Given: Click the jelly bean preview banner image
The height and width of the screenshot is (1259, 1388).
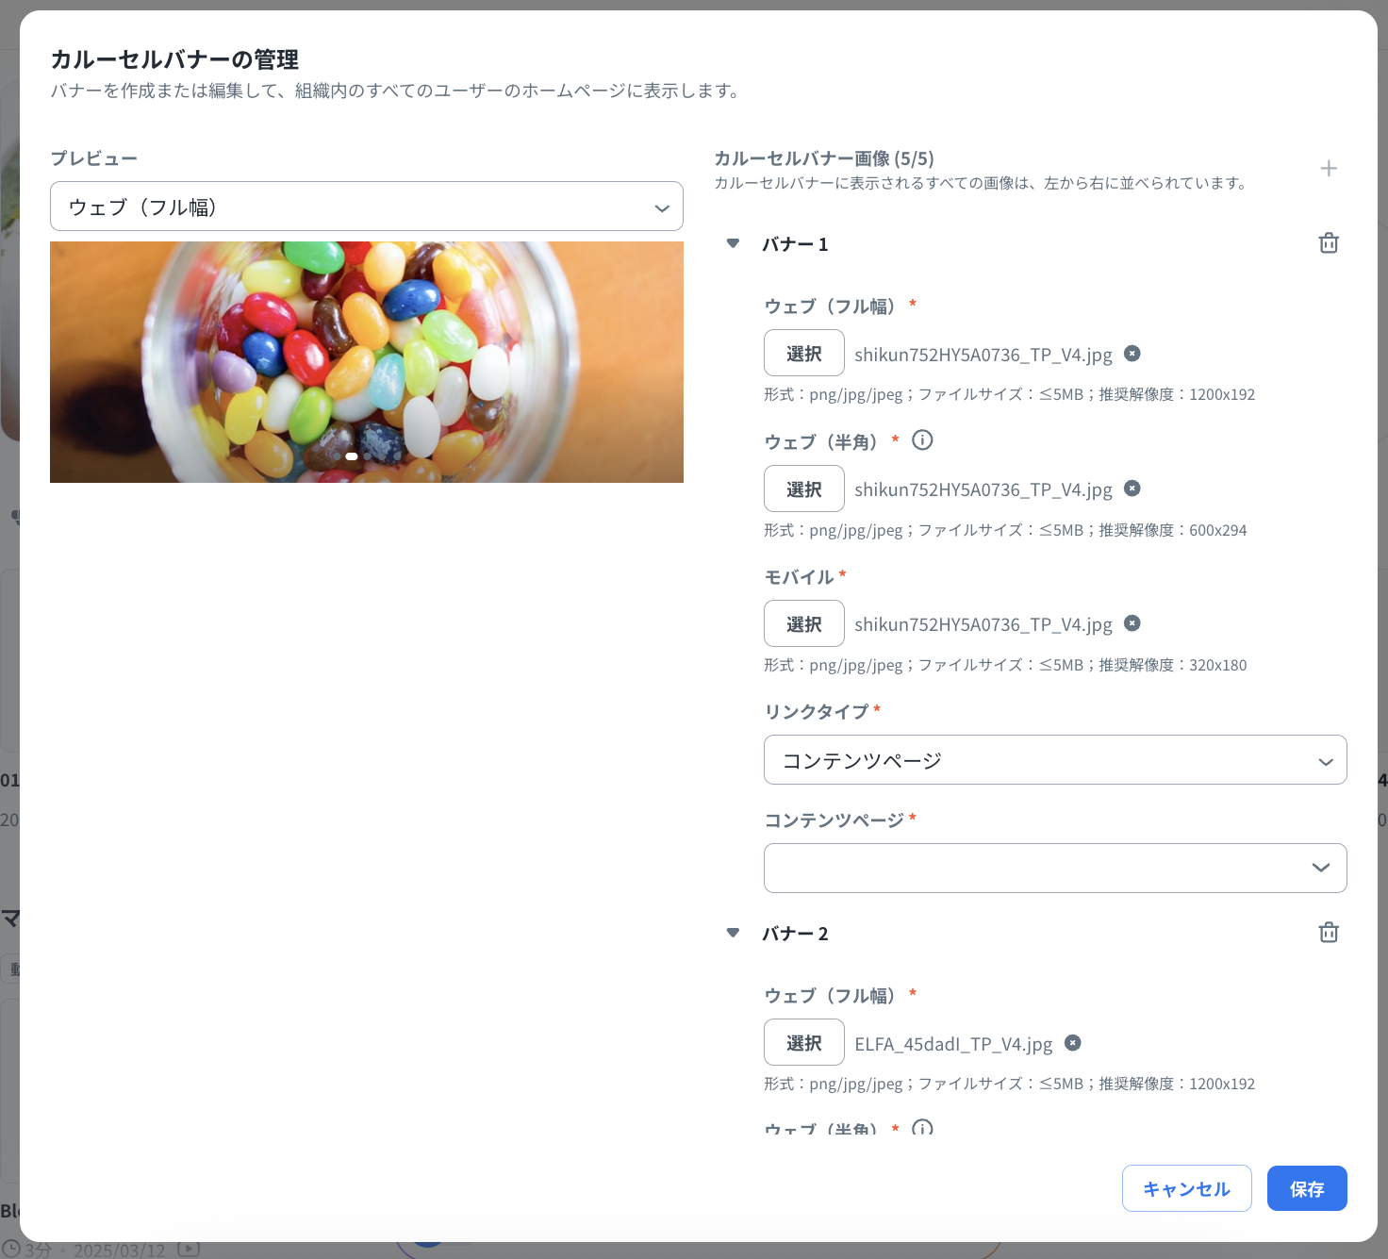Looking at the screenshot, I should pyautogui.click(x=366, y=362).
